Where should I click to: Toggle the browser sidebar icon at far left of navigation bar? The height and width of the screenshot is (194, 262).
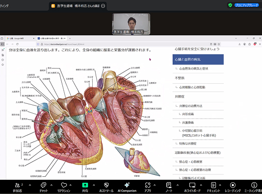[x=2, y=44]
